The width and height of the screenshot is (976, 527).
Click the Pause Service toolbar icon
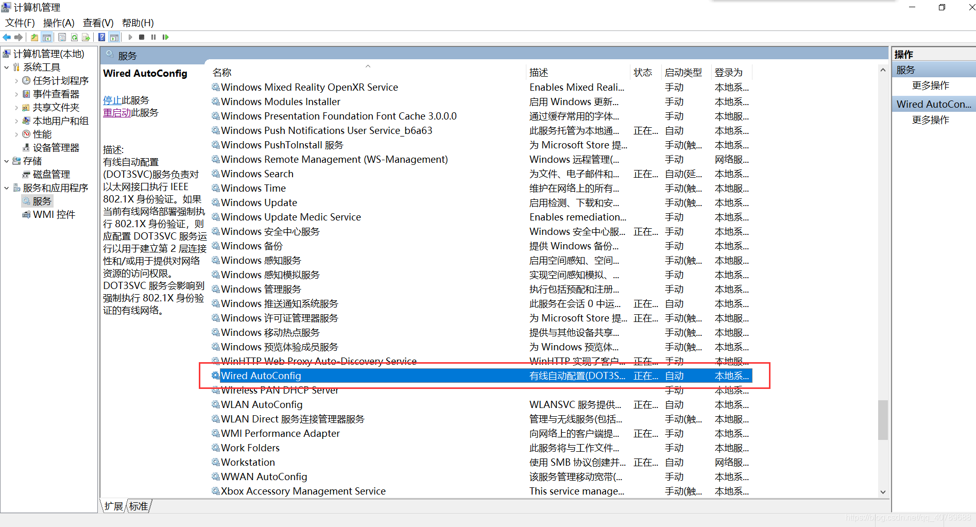[153, 37]
